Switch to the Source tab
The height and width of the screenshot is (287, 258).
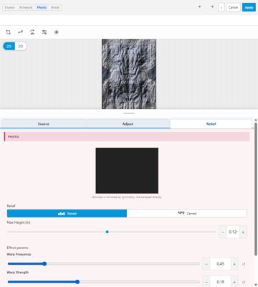tap(44, 124)
